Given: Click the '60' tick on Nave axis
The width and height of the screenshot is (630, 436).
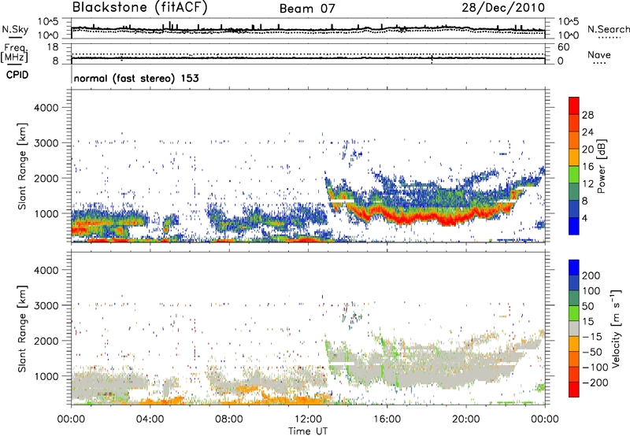Looking at the screenshot, I should [x=563, y=47].
